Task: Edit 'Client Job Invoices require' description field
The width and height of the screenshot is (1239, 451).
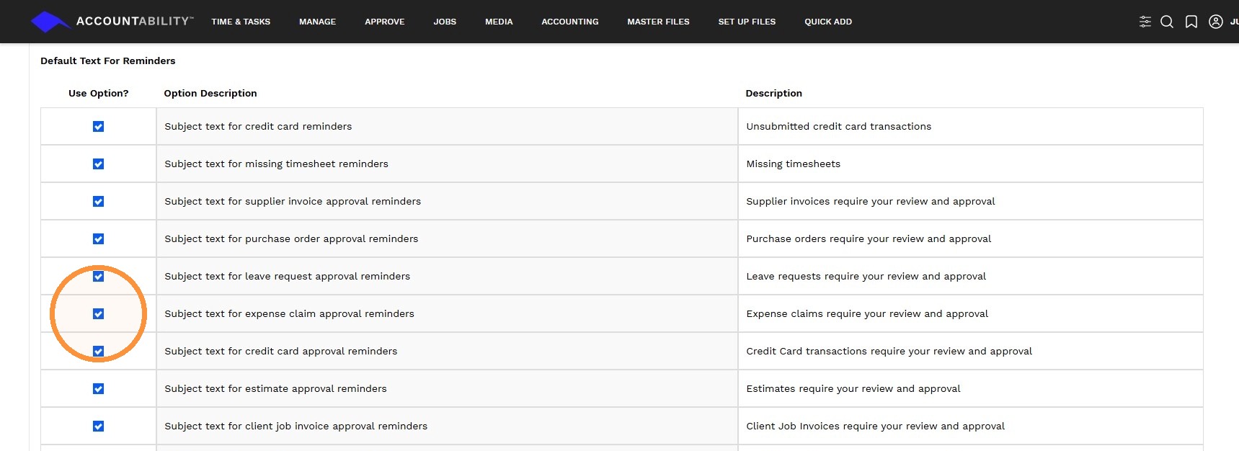Action: 970,427
